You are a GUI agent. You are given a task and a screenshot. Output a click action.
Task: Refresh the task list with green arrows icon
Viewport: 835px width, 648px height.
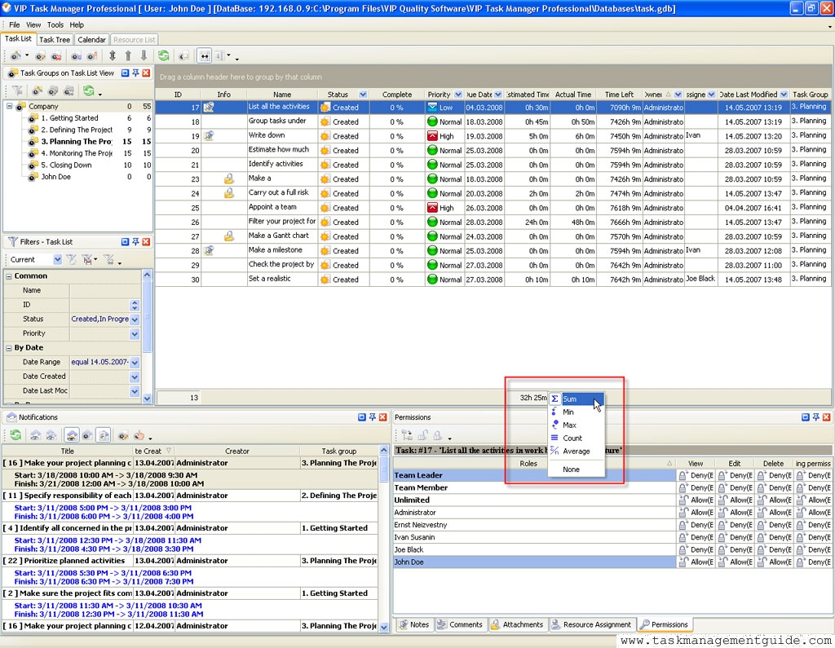163,55
